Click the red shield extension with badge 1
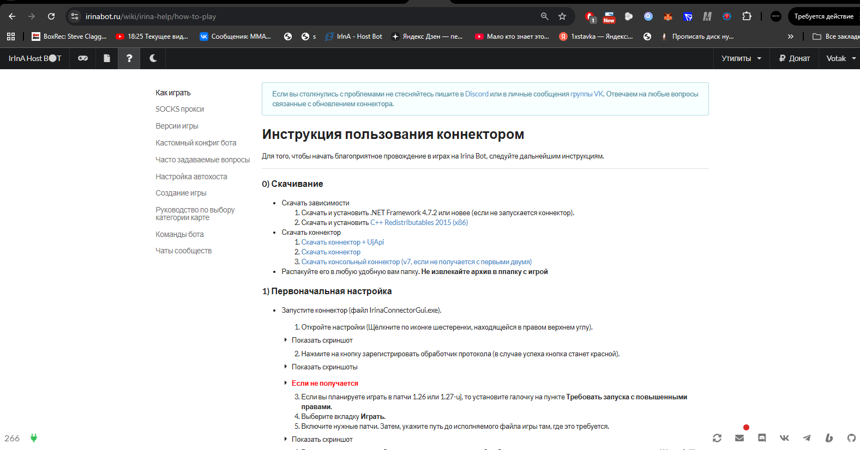860x450 pixels. (x=590, y=17)
